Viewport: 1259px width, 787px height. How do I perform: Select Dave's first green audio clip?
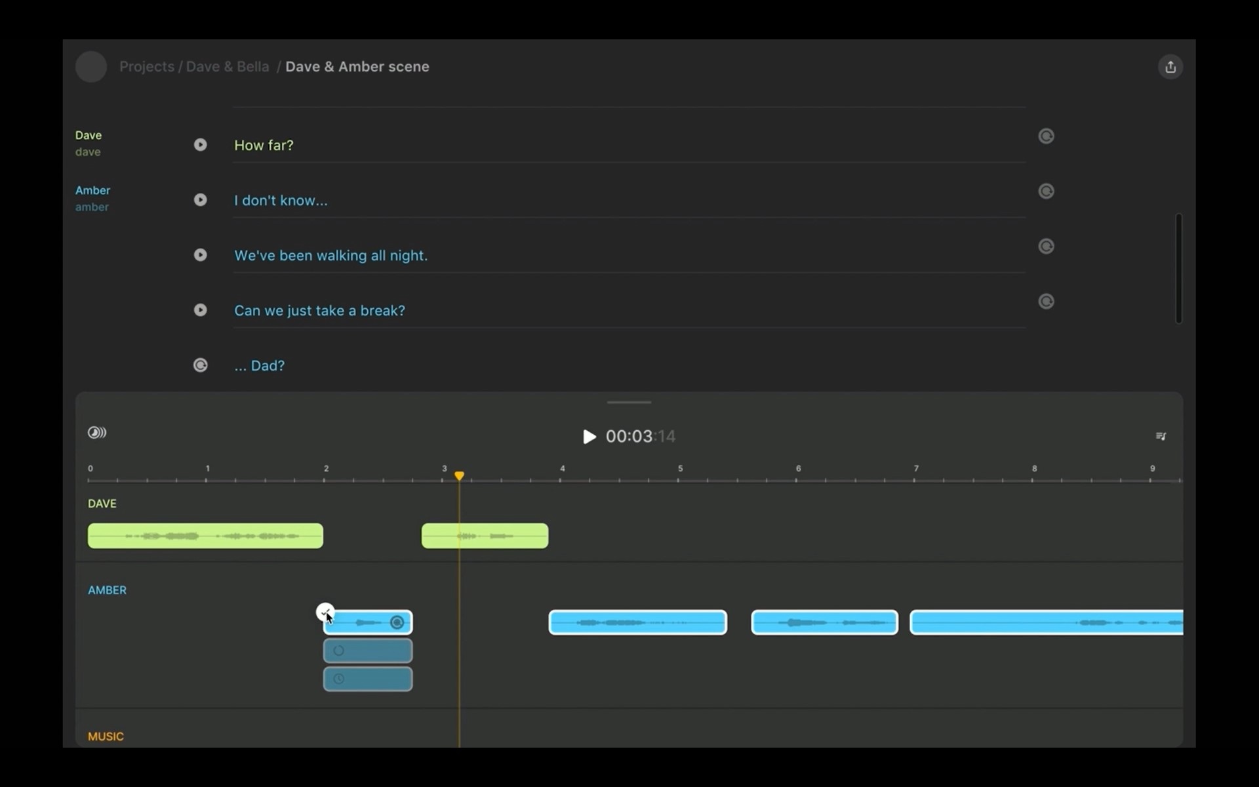205,536
